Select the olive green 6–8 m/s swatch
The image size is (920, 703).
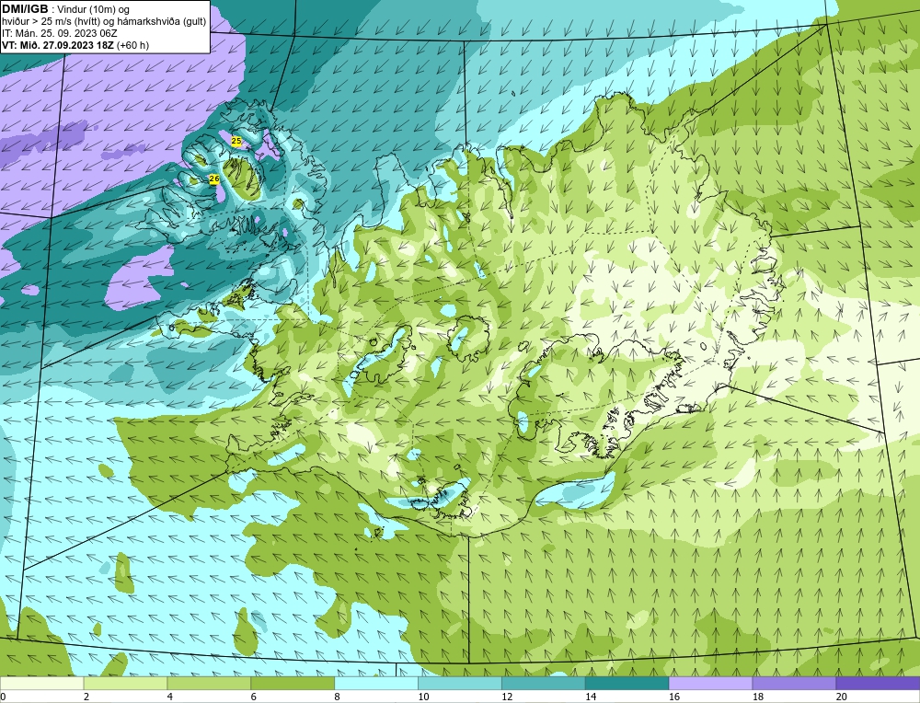point(293,683)
